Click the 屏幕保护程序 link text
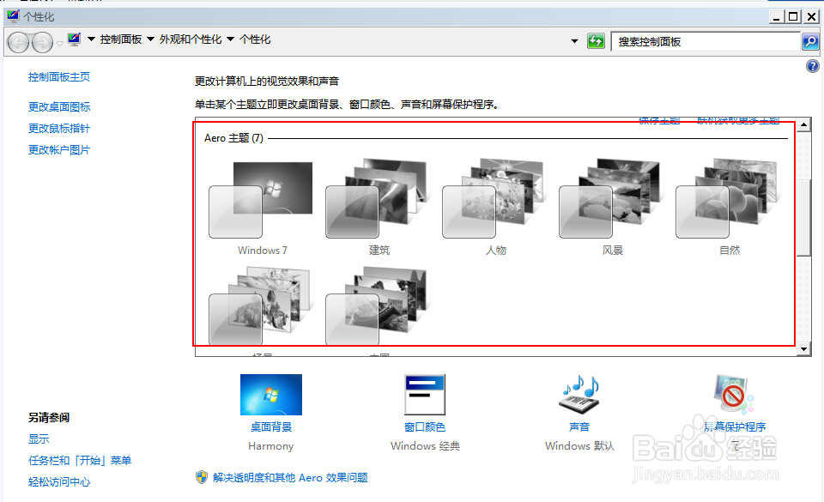Viewport: 824px width, 502px height. tap(735, 426)
